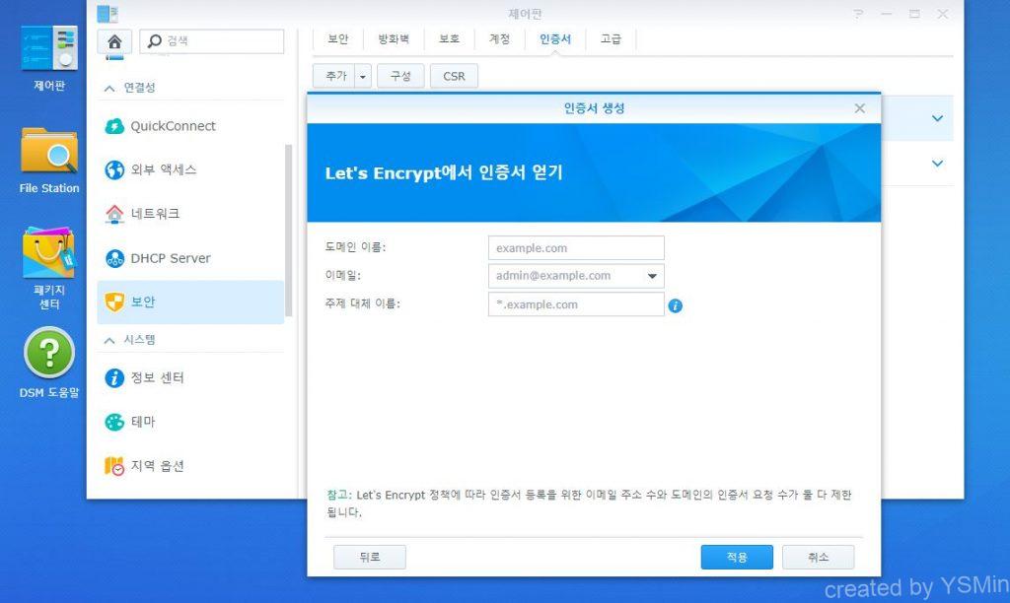
Task: Switch to the 방화벽 tab
Action: coord(395,39)
